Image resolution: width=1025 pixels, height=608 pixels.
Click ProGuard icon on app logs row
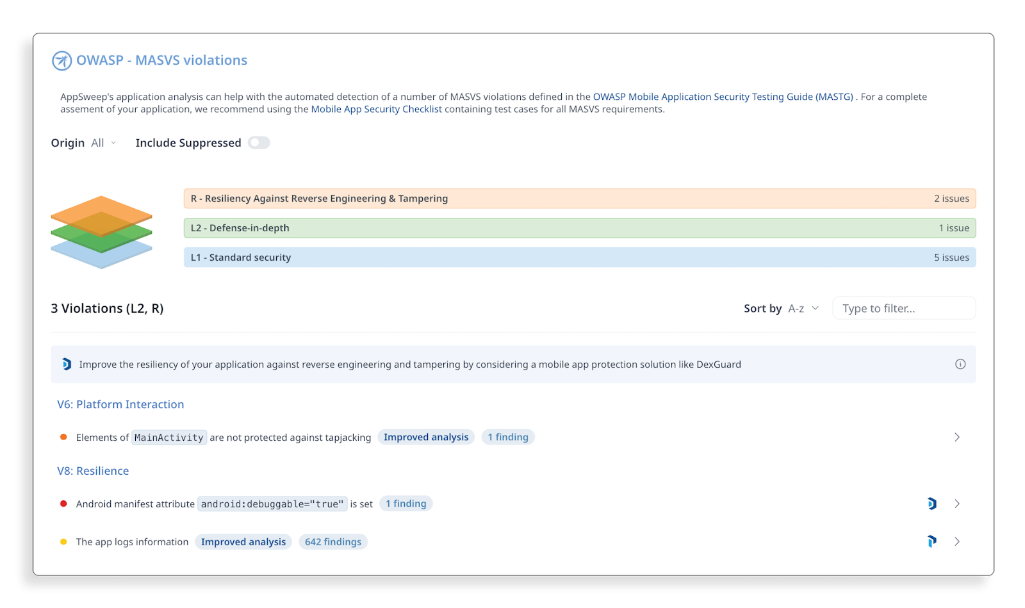click(932, 542)
